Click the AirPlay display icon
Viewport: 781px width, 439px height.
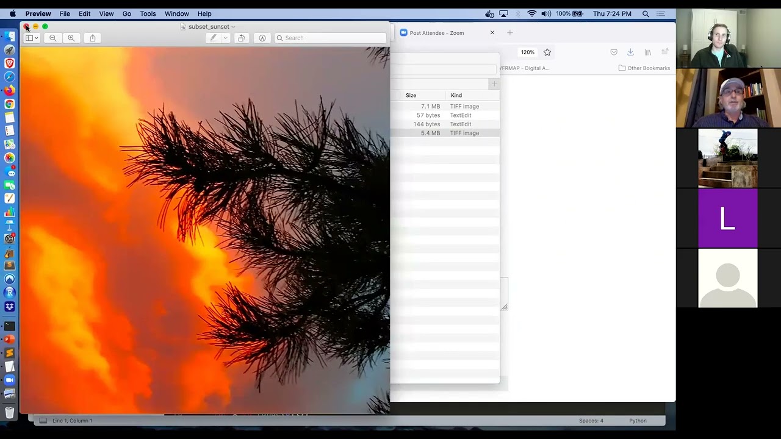coord(503,13)
